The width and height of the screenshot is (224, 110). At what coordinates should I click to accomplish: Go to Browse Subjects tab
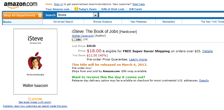pyautogui.click(x=103, y=22)
